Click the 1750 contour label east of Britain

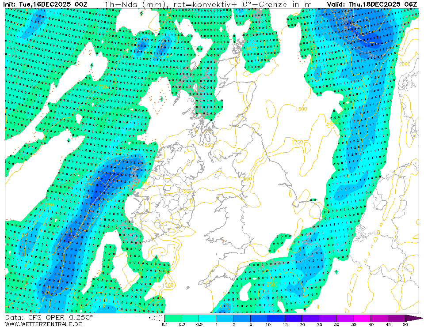[x=297, y=142]
